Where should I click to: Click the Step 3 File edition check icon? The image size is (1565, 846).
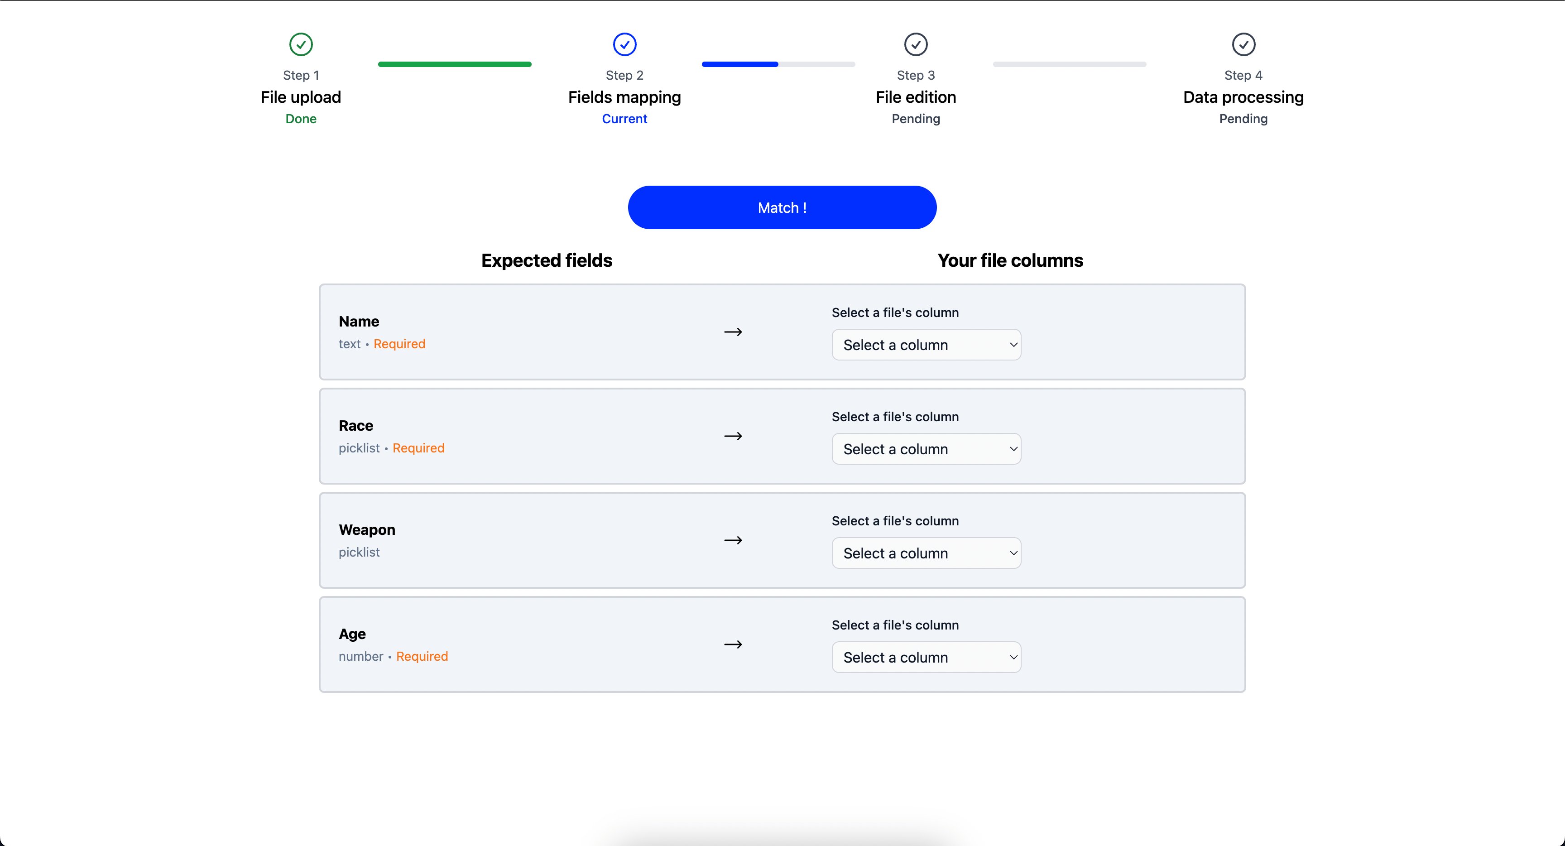pyautogui.click(x=916, y=44)
